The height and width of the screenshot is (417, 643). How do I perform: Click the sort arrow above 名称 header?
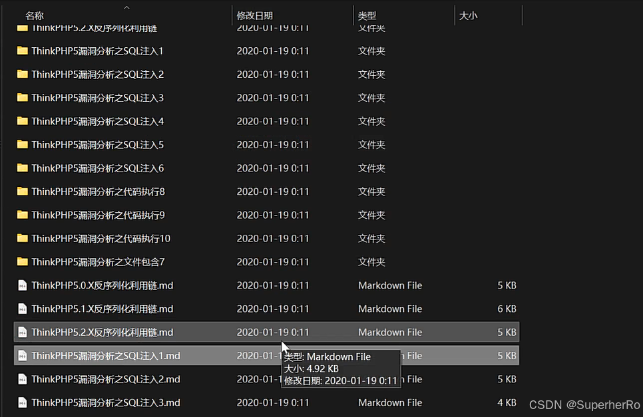pyautogui.click(x=126, y=7)
